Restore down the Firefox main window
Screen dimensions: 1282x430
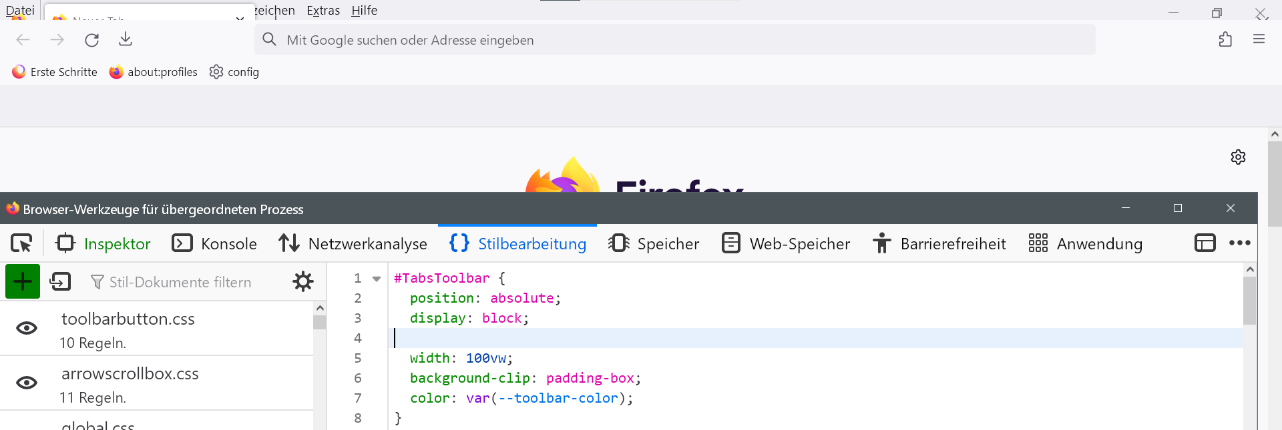[1217, 13]
